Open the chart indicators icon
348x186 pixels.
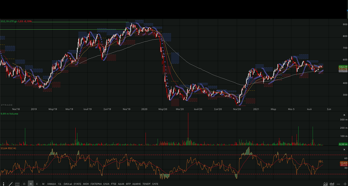pyautogui.click(x=325, y=184)
